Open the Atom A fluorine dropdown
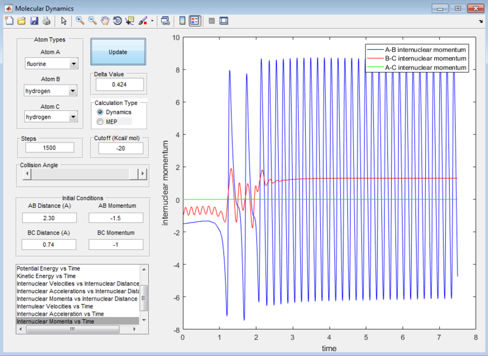The width and height of the screenshot is (488, 356). (51, 63)
